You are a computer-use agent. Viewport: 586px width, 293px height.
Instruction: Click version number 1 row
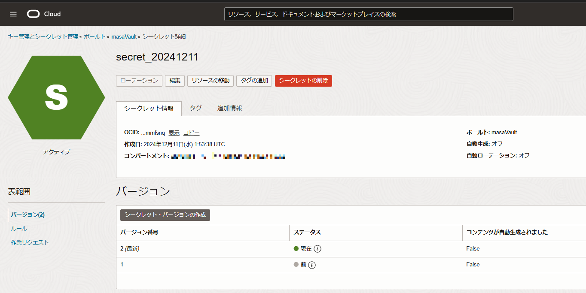(351, 265)
